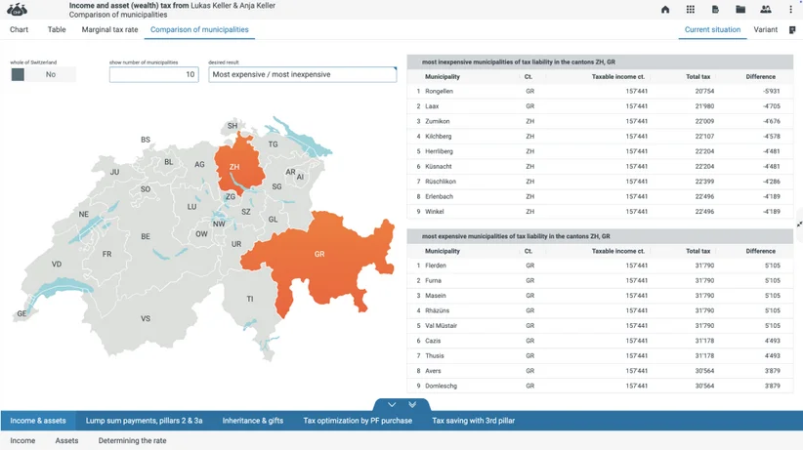803x450 pixels.
Task: Collapse panel with double down chevron
Action: click(412, 404)
